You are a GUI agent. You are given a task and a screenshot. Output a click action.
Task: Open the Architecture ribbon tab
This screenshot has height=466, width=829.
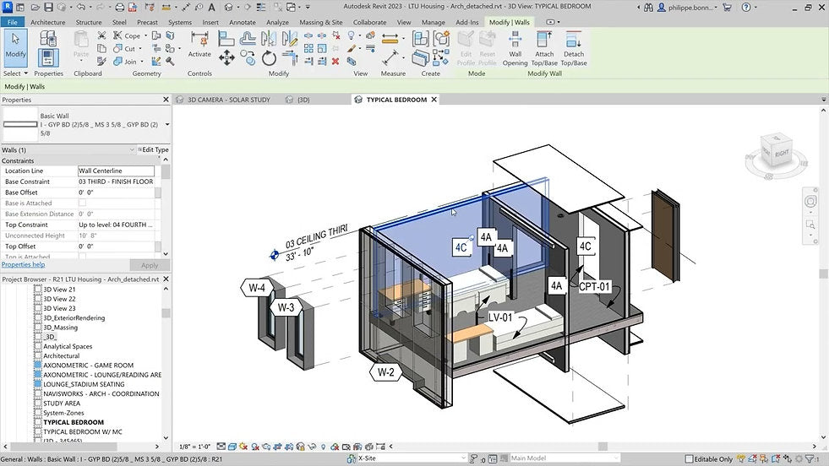tap(48, 22)
